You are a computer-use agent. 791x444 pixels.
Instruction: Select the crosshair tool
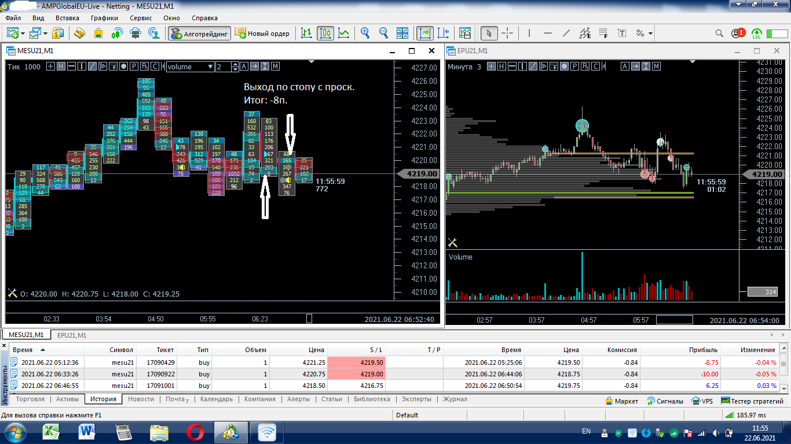507,33
